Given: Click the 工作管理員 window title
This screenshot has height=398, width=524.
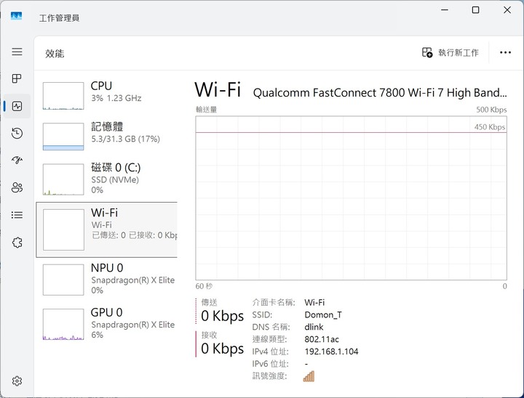Looking at the screenshot, I should pos(59,18).
